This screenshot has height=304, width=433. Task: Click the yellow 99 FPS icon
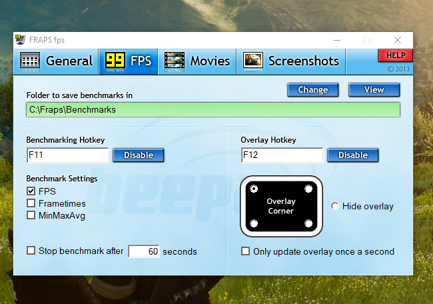click(x=115, y=60)
